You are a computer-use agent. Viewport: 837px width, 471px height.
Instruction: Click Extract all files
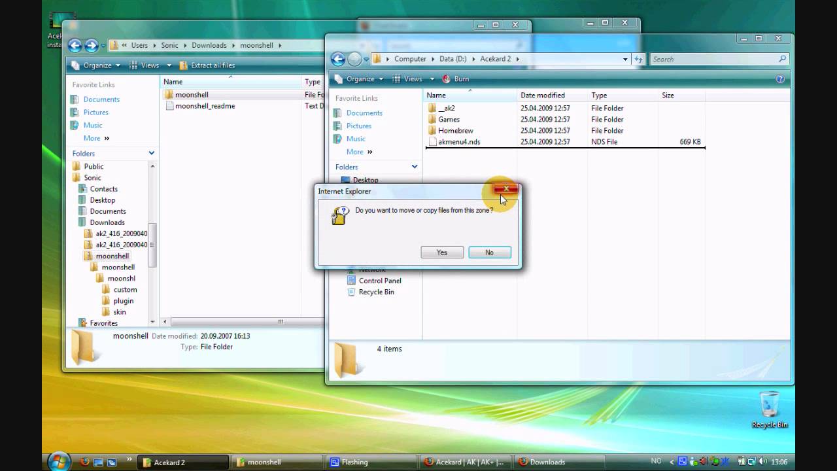pos(207,65)
